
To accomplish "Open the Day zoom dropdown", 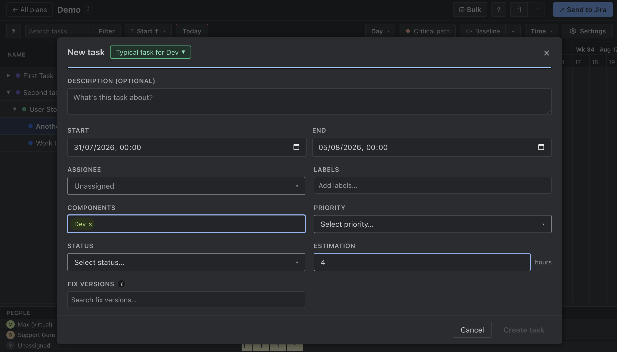I will pos(380,31).
